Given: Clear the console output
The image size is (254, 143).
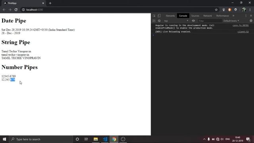Looking at the screenshot, I should click(x=159, y=21).
